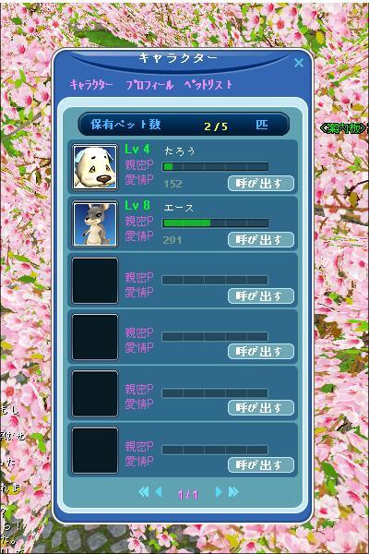The width and height of the screenshot is (369, 554).
Task: Summon エース with 呼び出す button
Action: (x=261, y=240)
